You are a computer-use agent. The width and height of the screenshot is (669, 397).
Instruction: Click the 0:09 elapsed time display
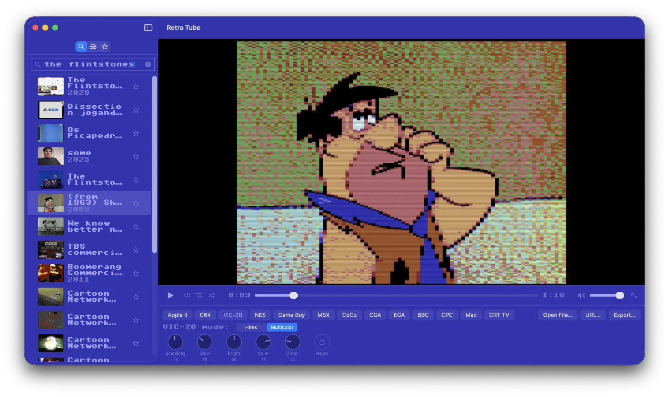point(239,295)
